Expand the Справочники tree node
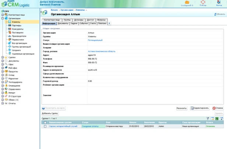 point(3,89)
